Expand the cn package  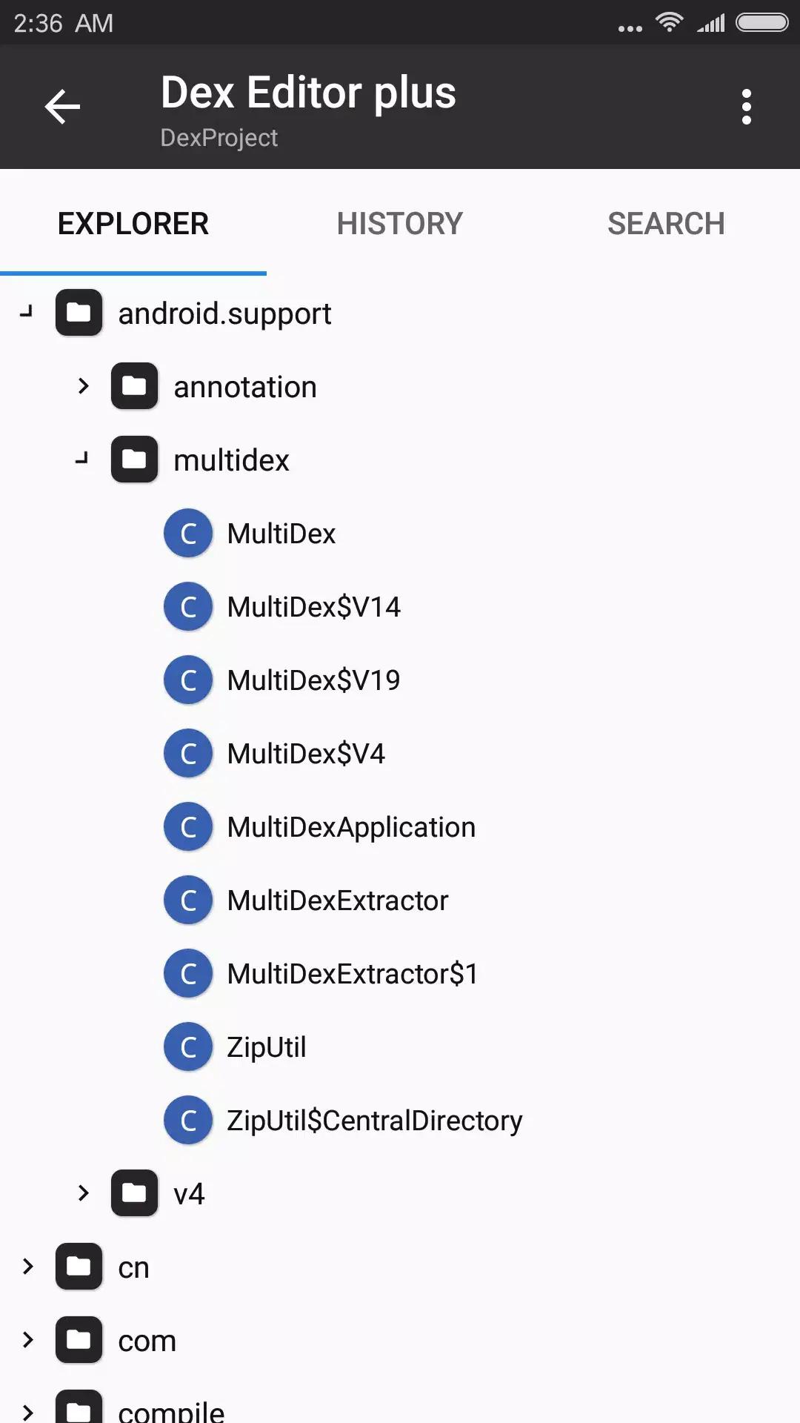coord(28,1266)
